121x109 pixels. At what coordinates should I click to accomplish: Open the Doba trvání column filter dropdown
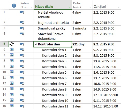click(x=90, y=7)
